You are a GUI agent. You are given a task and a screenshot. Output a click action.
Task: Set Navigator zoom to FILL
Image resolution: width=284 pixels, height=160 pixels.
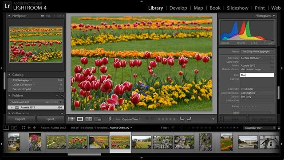(x=48, y=16)
